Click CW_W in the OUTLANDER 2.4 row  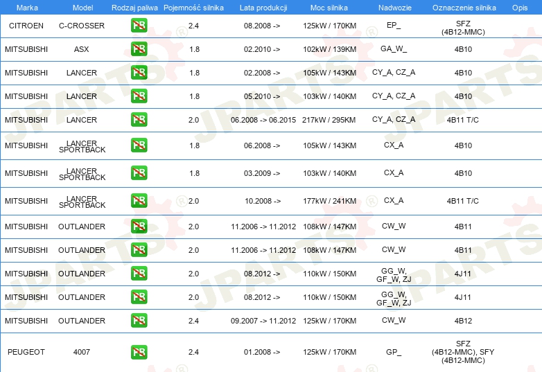pyautogui.click(x=394, y=320)
